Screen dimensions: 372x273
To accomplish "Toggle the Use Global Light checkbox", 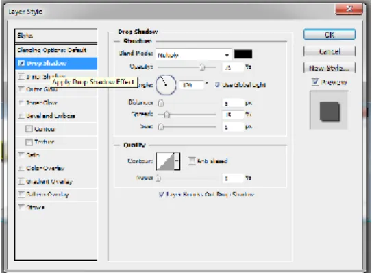I will point(217,84).
